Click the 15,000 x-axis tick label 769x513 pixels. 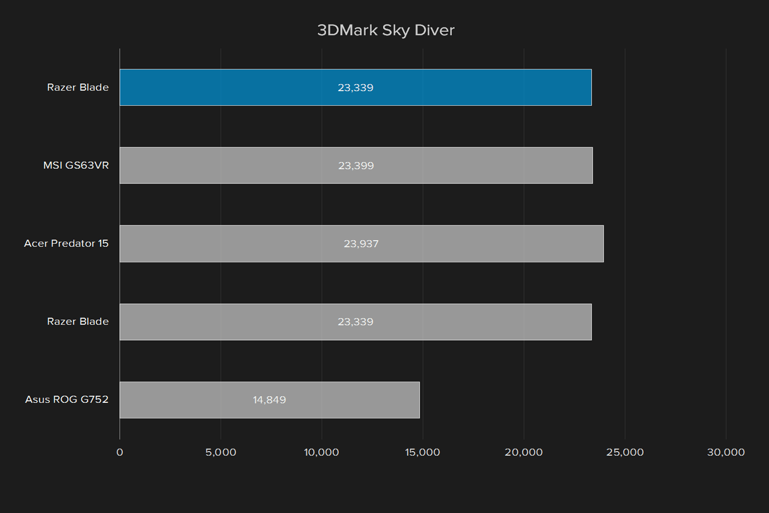[x=423, y=452]
